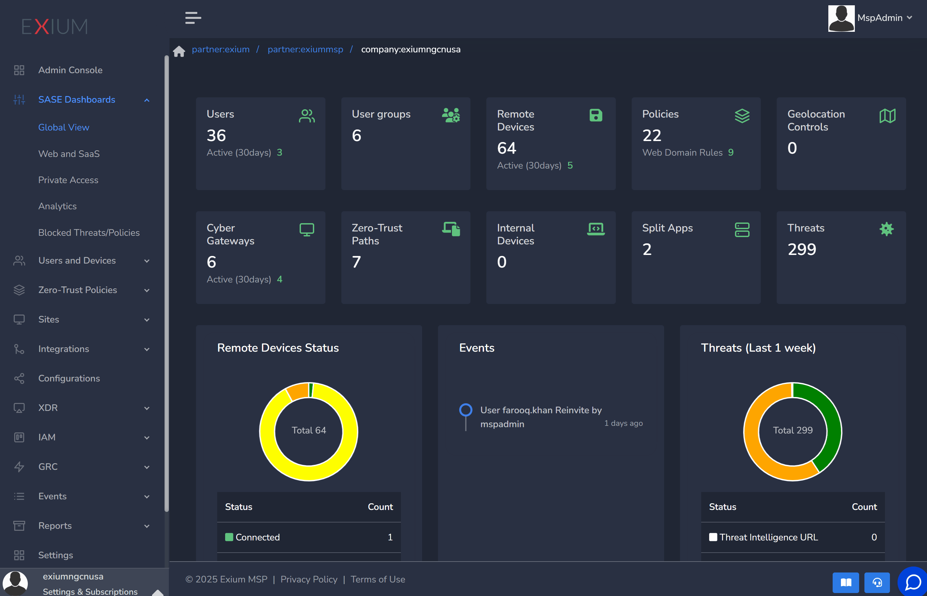Toggle the Connected legend swatch
The image size is (927, 596).
[229, 537]
